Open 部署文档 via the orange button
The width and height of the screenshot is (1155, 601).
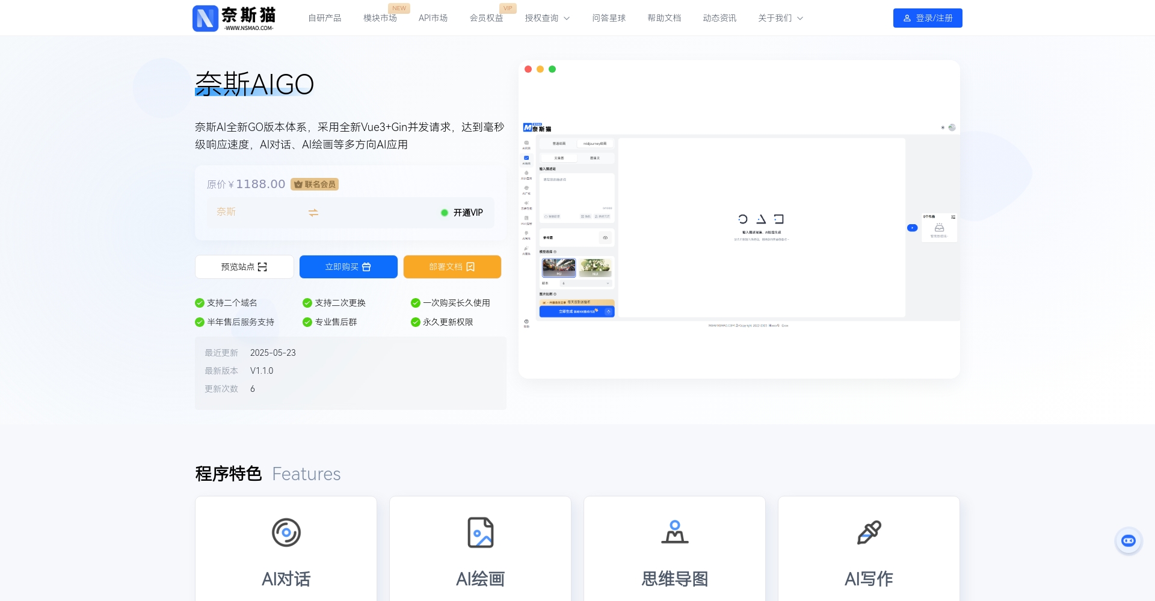[452, 267]
